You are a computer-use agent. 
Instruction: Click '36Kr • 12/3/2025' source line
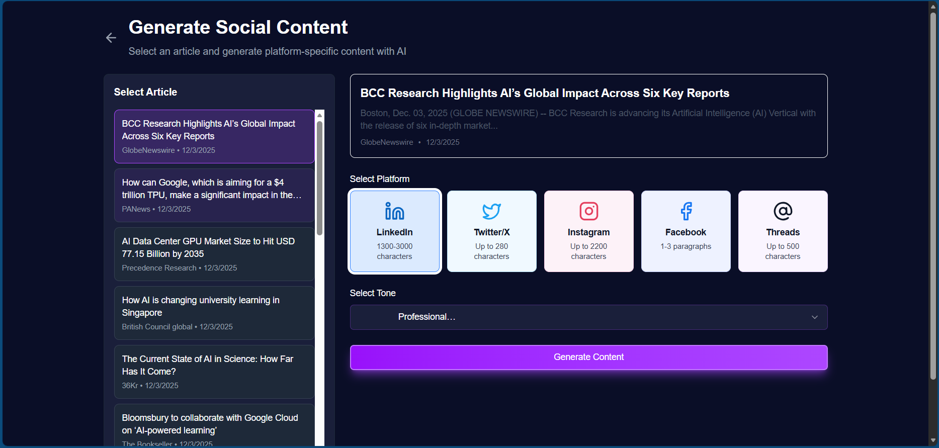150,386
